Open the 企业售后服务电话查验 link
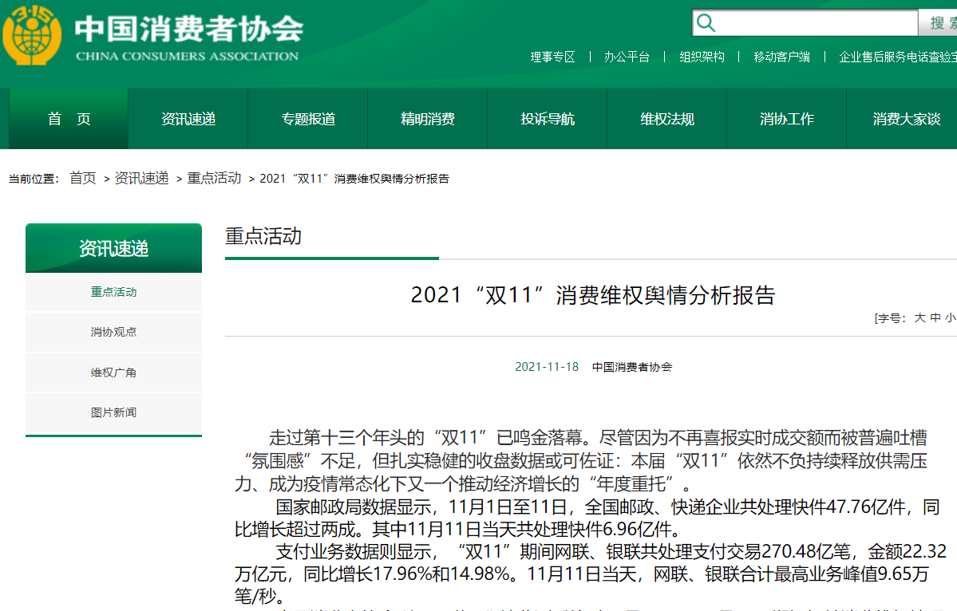The height and width of the screenshot is (611, 957). (897, 57)
